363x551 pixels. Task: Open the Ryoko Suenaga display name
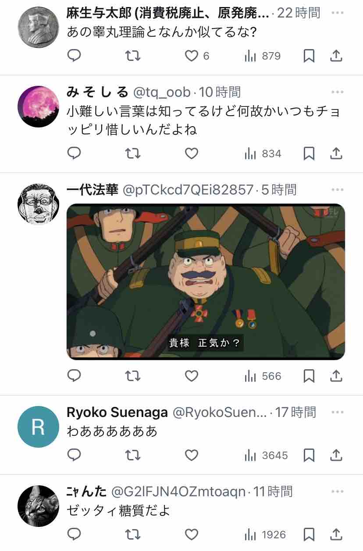click(x=117, y=412)
